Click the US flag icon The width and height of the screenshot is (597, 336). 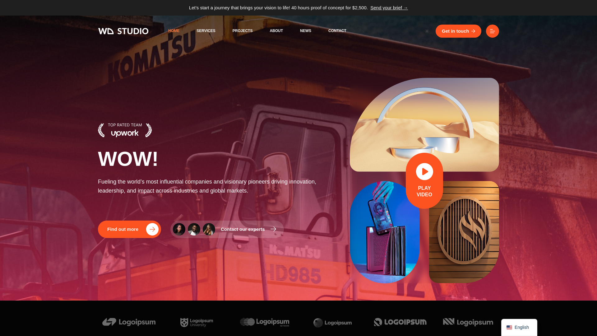(x=509, y=327)
